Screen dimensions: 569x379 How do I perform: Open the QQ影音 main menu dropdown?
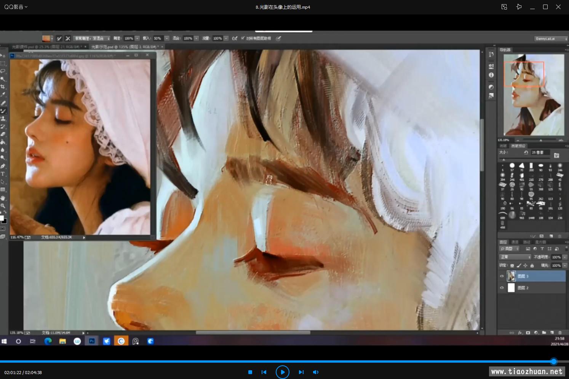click(16, 7)
